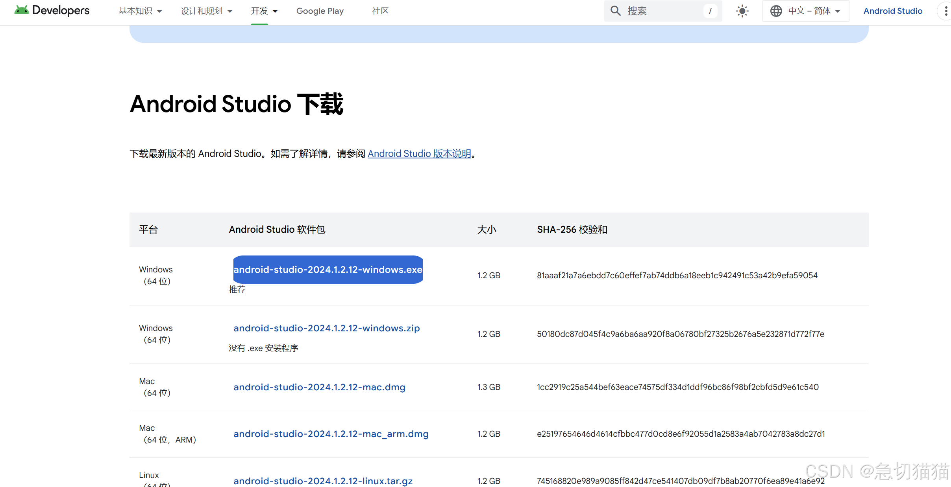Download the linux.tar.gz package
This screenshot has width=951, height=487.
pyautogui.click(x=323, y=481)
